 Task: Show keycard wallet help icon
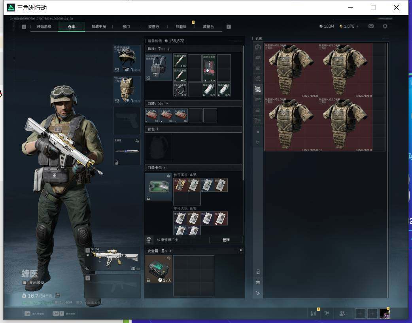(x=165, y=168)
